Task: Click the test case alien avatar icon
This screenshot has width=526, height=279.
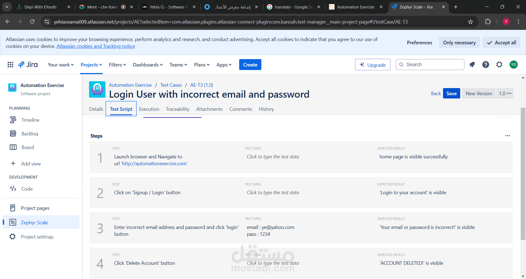Action: [x=97, y=89]
